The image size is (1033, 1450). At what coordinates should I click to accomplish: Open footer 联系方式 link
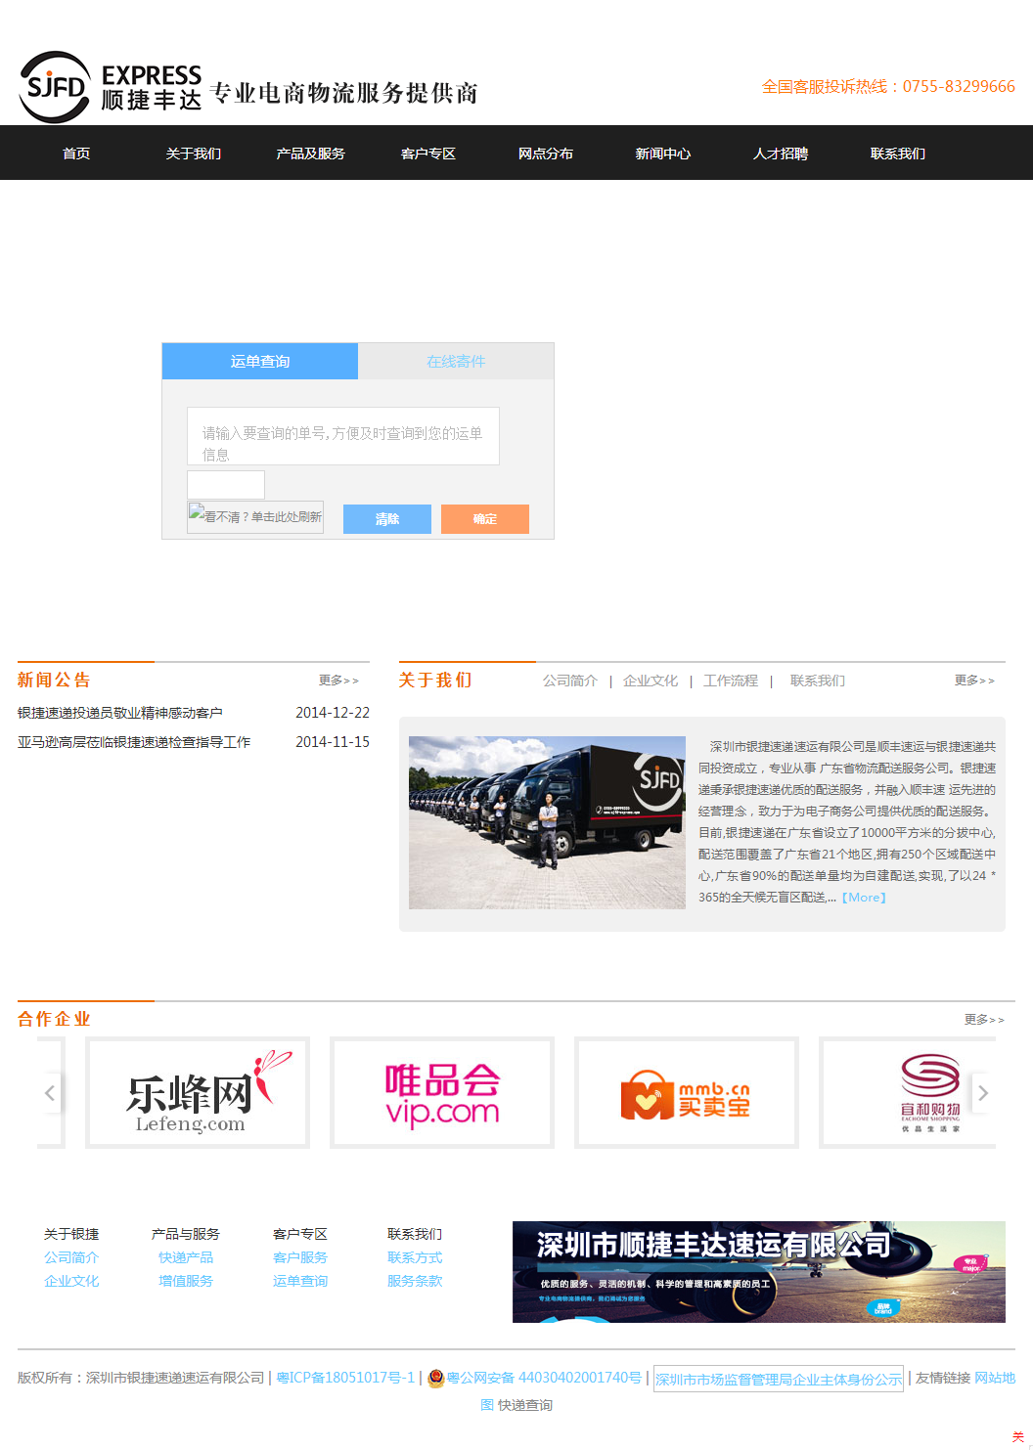coord(415,1257)
